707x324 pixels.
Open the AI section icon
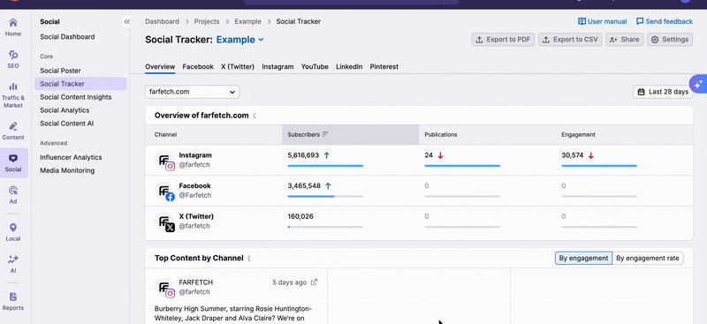pyautogui.click(x=13, y=260)
